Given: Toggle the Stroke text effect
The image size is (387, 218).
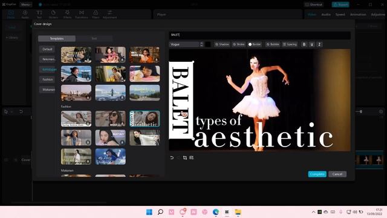Looking at the screenshot, I should pyautogui.click(x=239, y=44).
